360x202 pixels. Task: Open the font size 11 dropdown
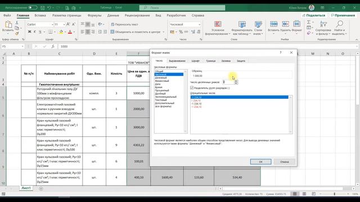(x=64, y=24)
